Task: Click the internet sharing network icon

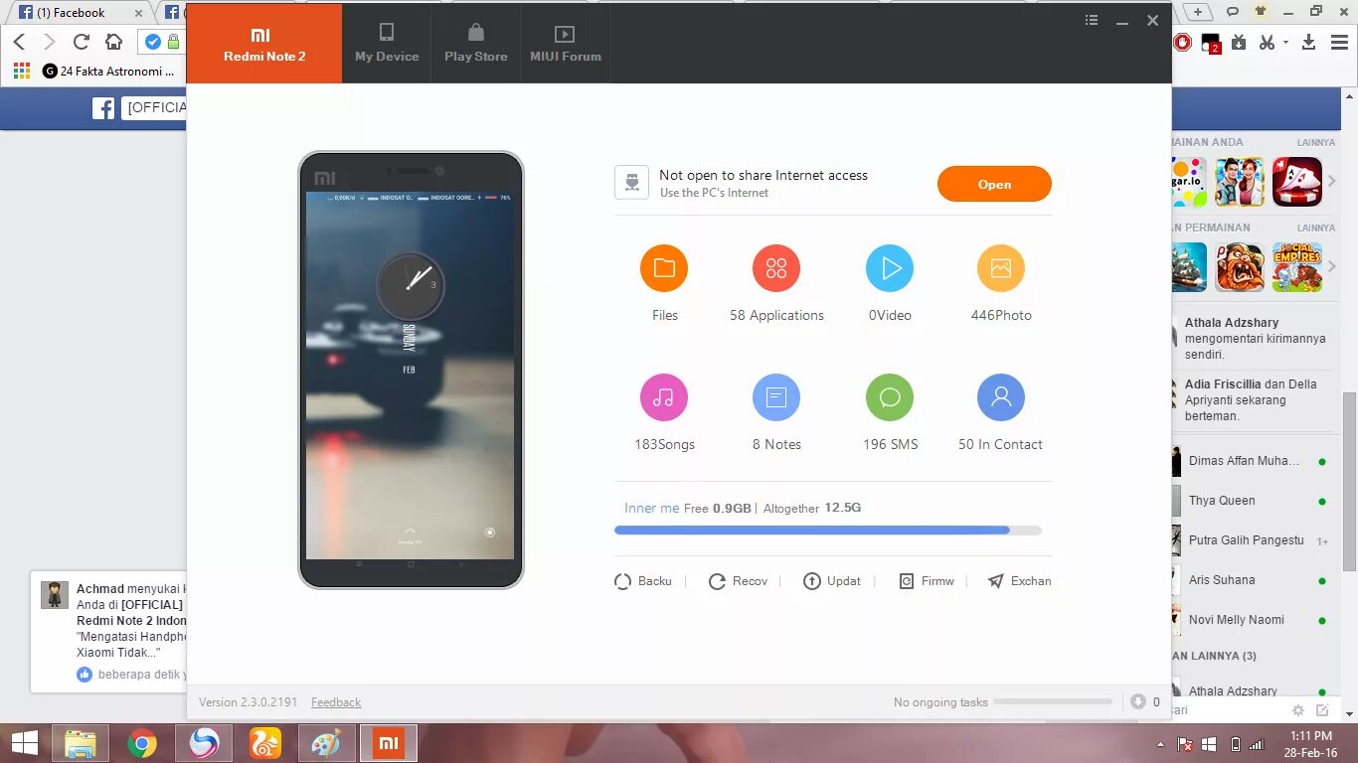Action: (631, 183)
